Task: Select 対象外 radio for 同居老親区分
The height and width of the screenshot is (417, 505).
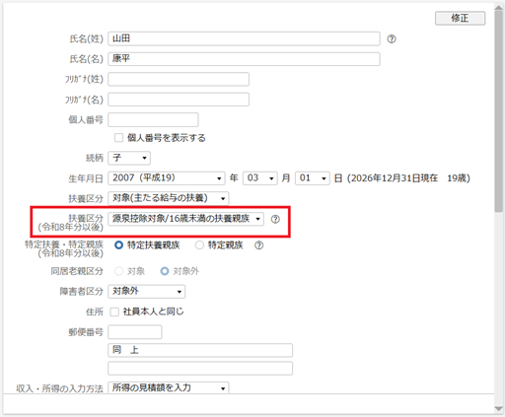Action: click(x=165, y=271)
